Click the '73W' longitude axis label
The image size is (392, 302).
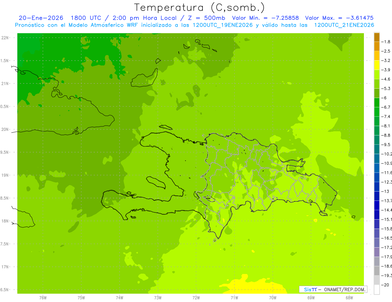158,298
